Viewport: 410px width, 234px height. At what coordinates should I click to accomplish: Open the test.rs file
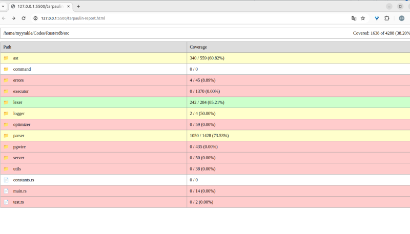18,202
